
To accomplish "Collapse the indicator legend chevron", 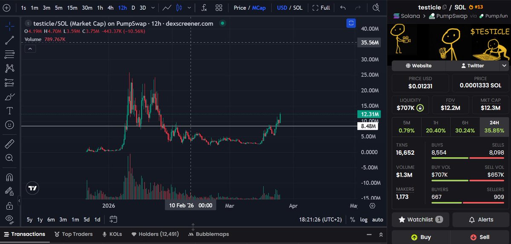I will [x=30, y=49].
